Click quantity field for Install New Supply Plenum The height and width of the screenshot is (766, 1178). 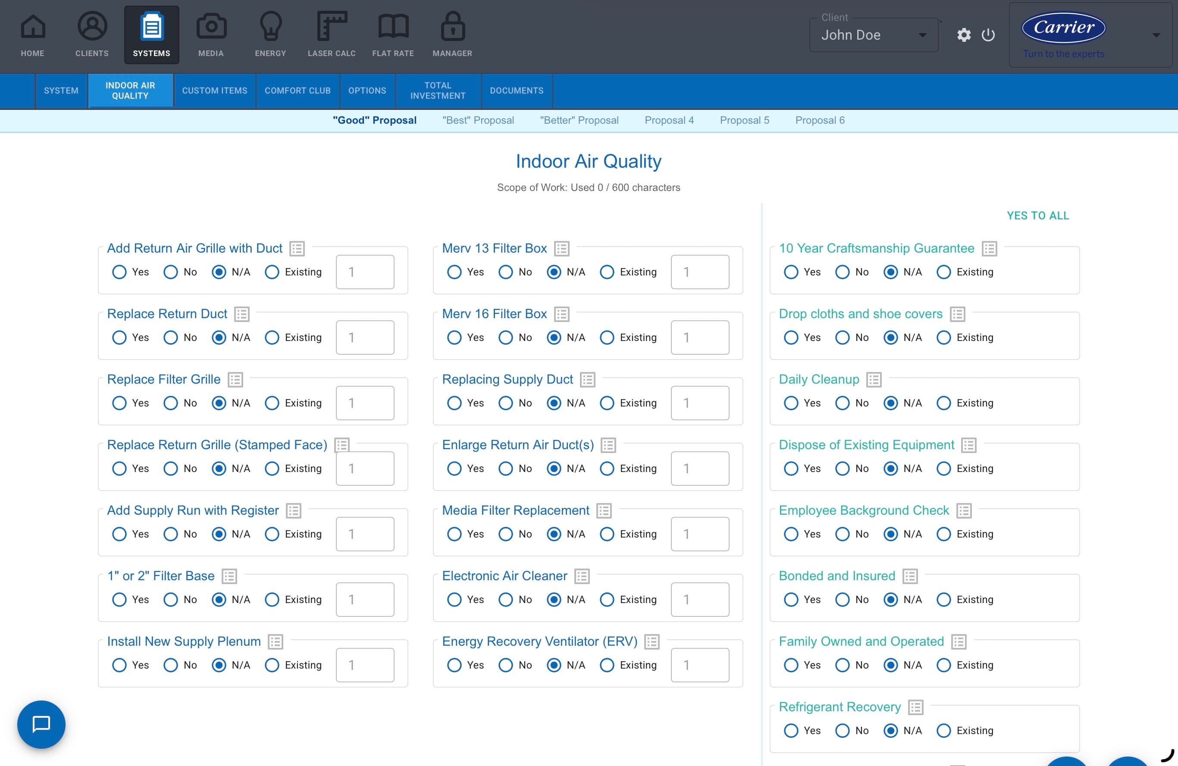[365, 665]
